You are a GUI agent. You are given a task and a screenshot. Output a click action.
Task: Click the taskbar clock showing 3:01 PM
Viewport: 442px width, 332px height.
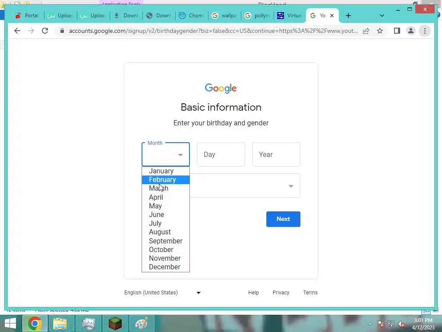coord(423,324)
